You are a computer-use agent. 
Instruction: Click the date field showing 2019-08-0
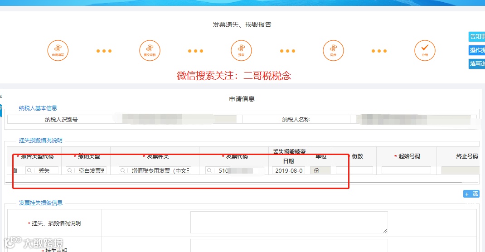(x=289, y=170)
